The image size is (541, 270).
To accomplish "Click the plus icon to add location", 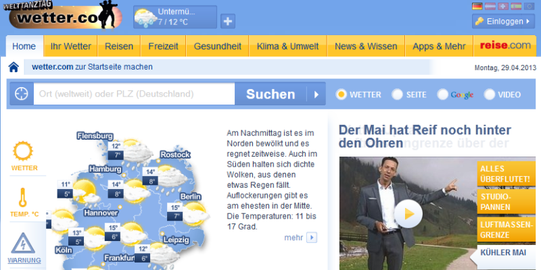I will pos(227,21).
